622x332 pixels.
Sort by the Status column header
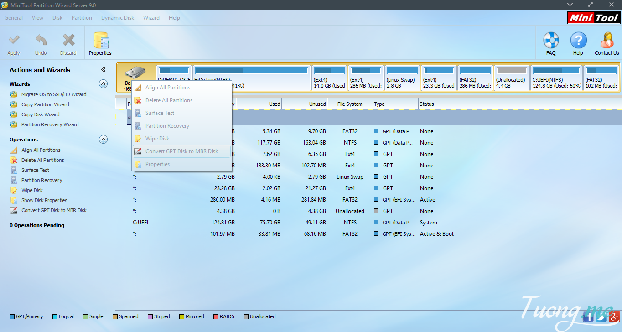[520, 104]
